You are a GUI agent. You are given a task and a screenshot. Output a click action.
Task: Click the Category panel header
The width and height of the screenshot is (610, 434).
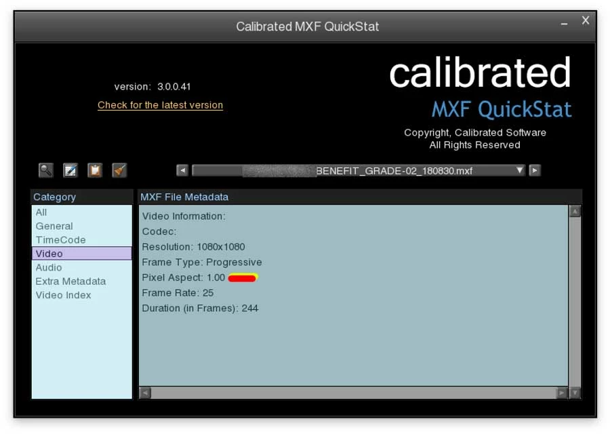pos(82,197)
